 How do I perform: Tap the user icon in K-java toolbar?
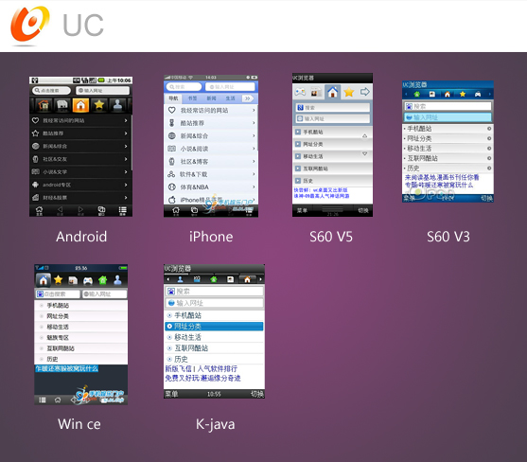coord(180,279)
